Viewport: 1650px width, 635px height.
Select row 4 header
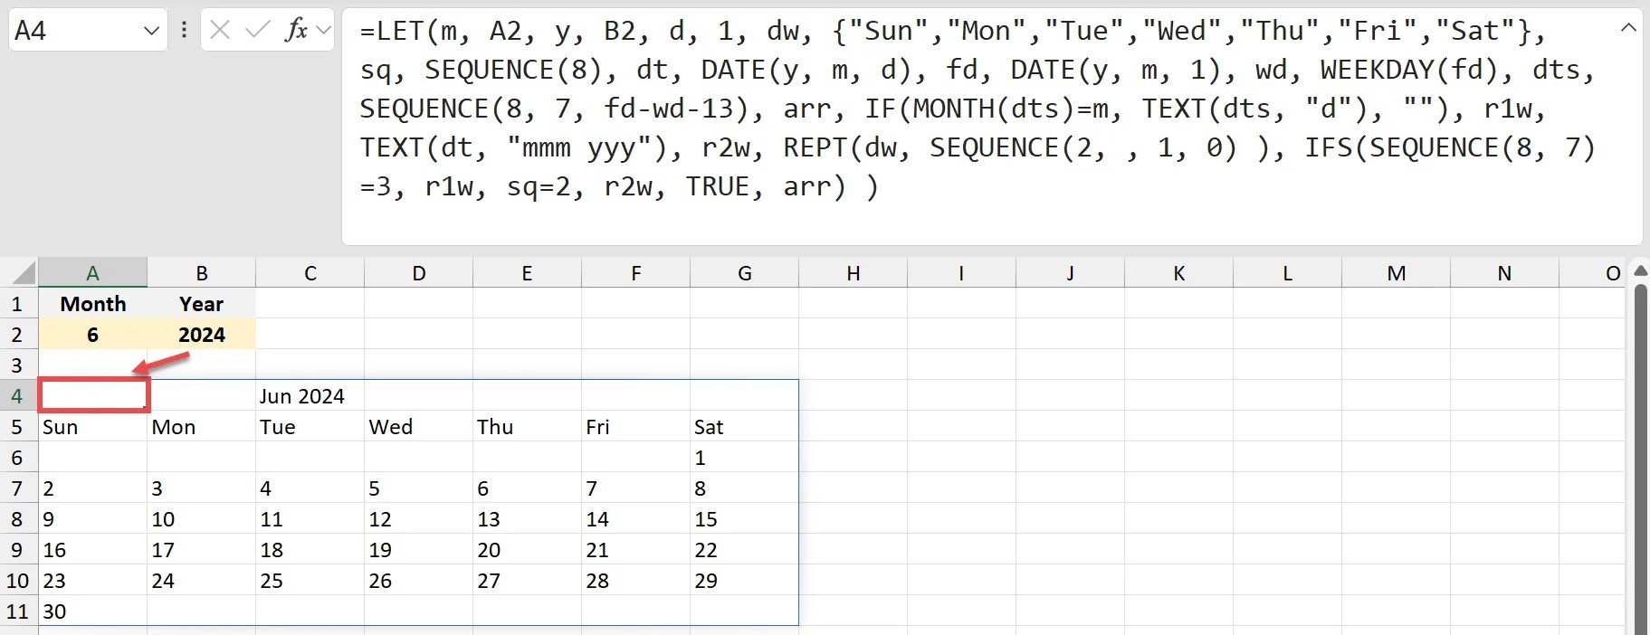[x=18, y=396]
